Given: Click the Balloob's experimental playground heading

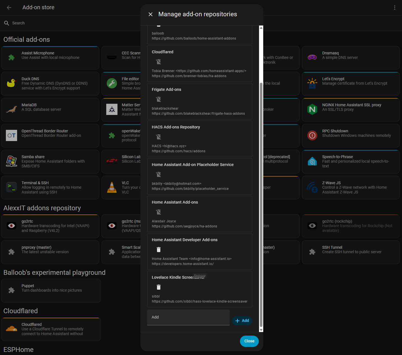Looking at the screenshot, I should tap(54, 273).
